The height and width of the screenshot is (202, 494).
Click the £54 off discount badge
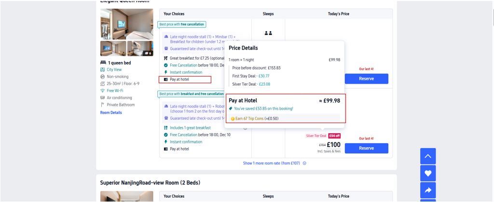(x=334, y=136)
